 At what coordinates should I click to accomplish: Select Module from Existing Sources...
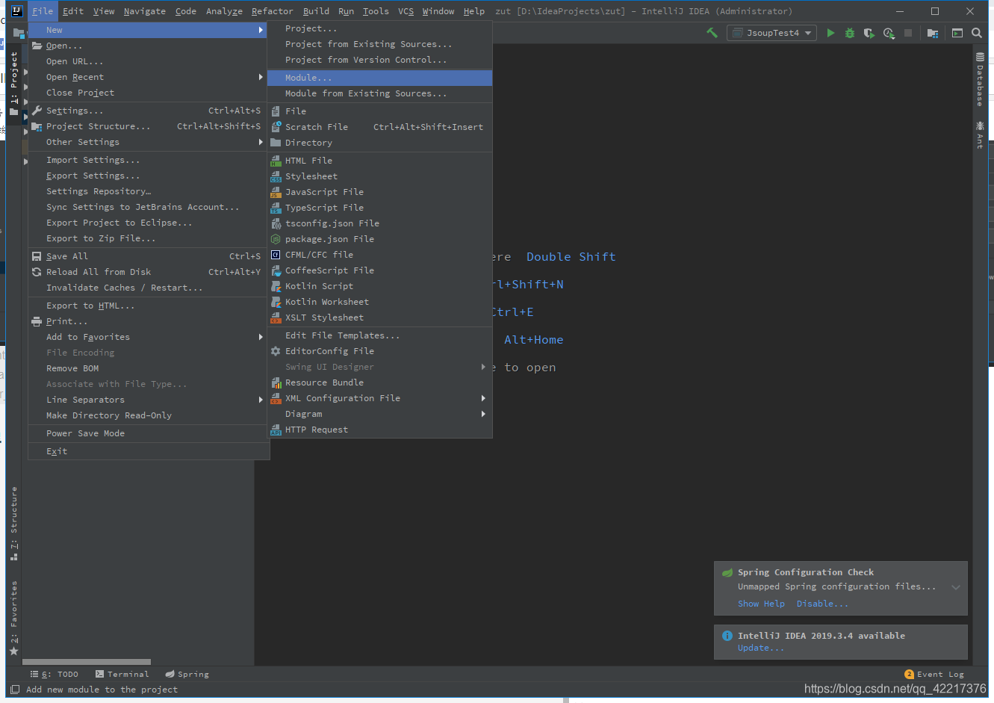tap(380, 93)
